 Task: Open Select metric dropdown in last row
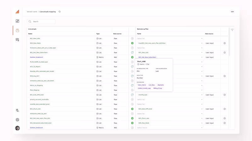coord(170,128)
